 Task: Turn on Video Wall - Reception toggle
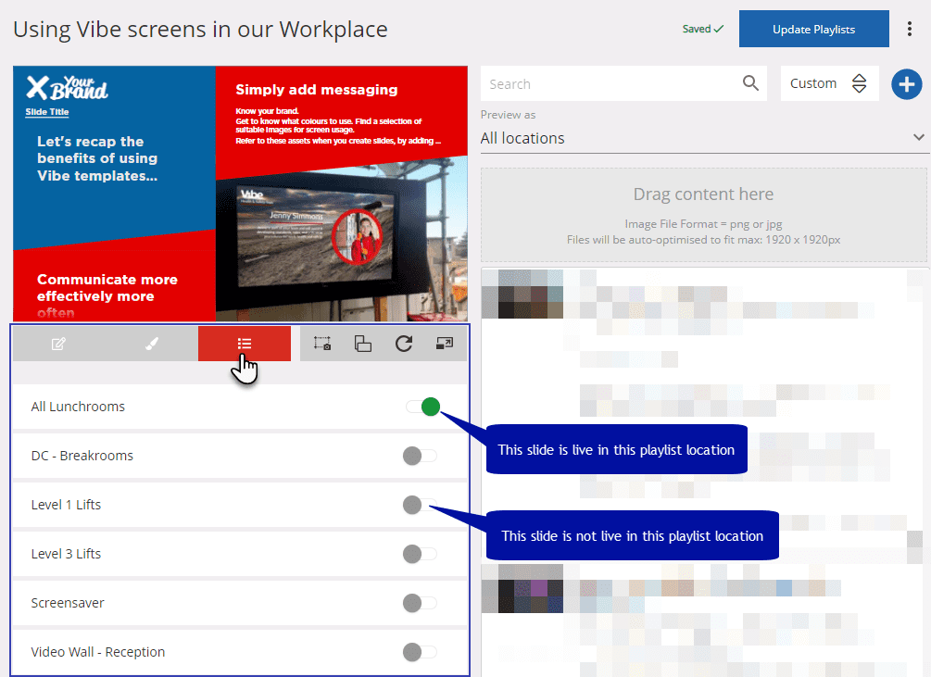pyautogui.click(x=420, y=652)
